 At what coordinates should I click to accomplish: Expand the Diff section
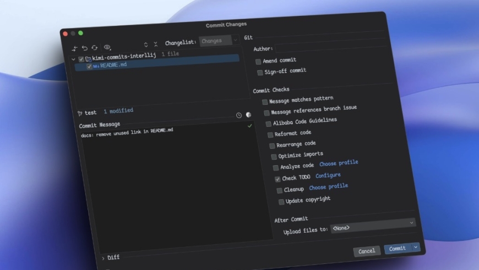[x=104, y=258]
